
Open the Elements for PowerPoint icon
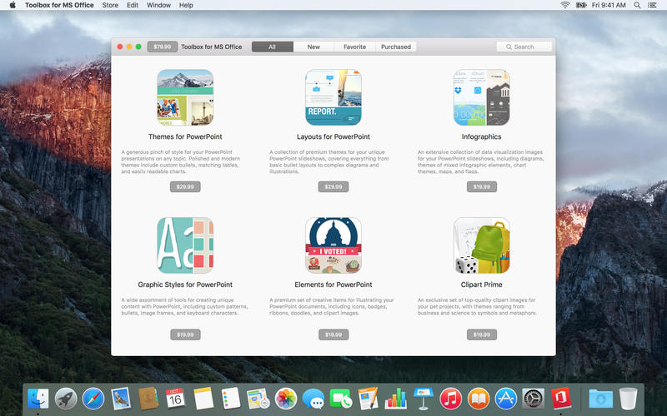coord(333,245)
